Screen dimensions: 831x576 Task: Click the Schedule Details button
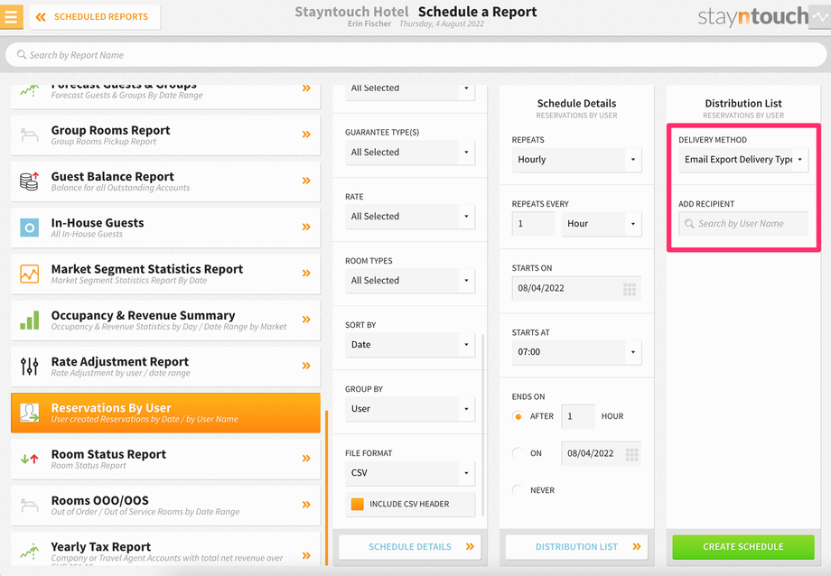(x=410, y=547)
